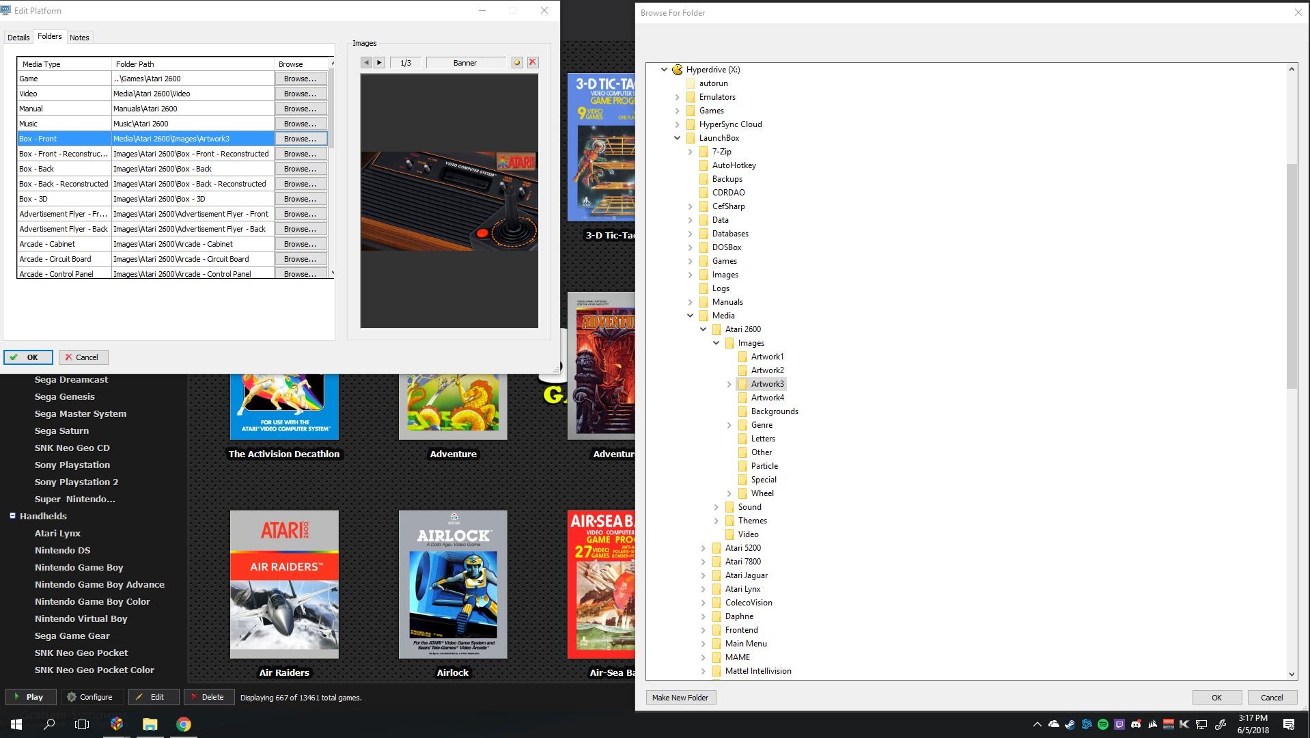Image resolution: width=1310 pixels, height=738 pixels.
Task: Go to the previous image in the Images panel
Action: coord(367,62)
